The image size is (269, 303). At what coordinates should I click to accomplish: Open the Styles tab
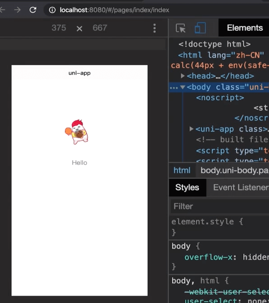coord(187,187)
